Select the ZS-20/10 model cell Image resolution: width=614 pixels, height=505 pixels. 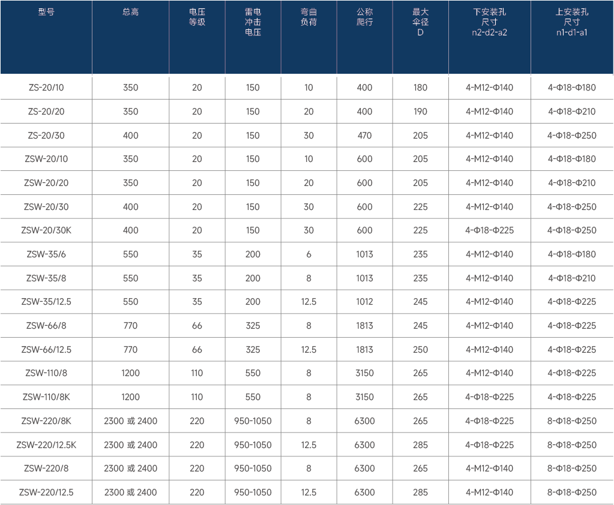46,88
